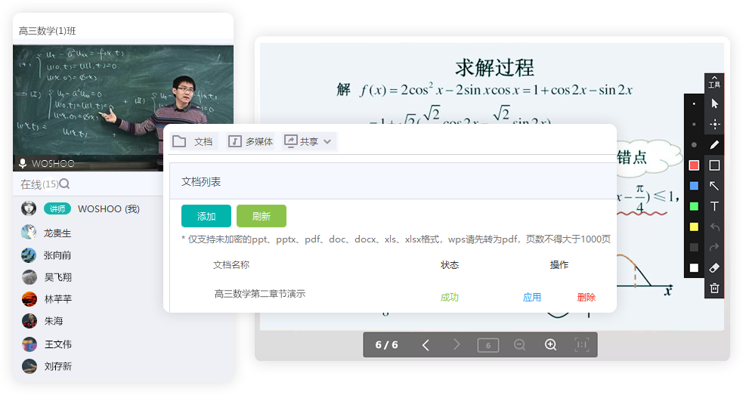Select the arrow drawing tool
743x395 pixels.
[714, 186]
